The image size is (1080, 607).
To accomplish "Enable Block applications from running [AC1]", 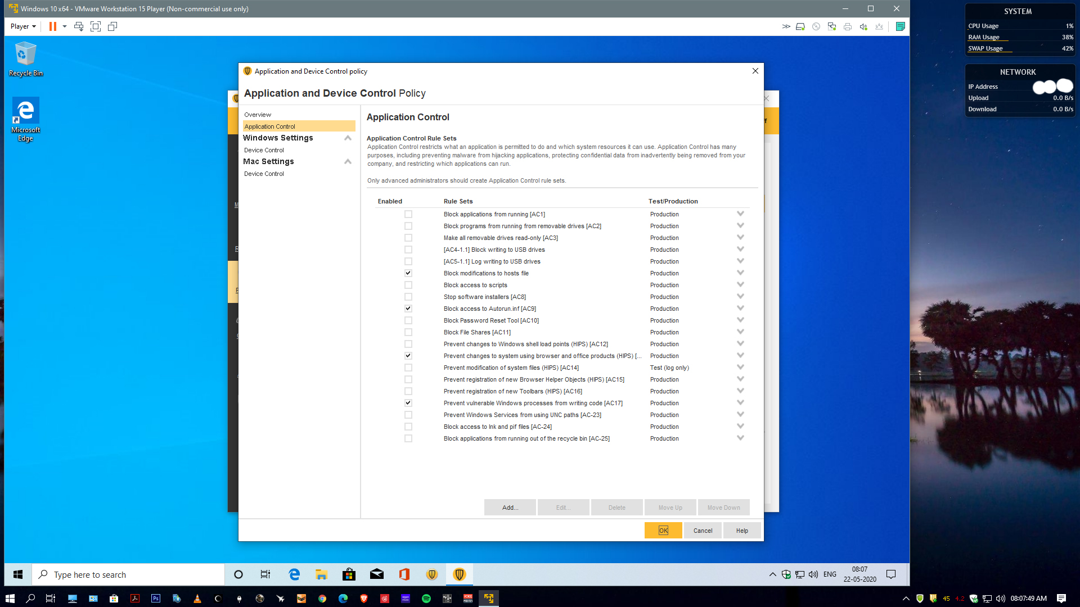I will (x=408, y=214).
